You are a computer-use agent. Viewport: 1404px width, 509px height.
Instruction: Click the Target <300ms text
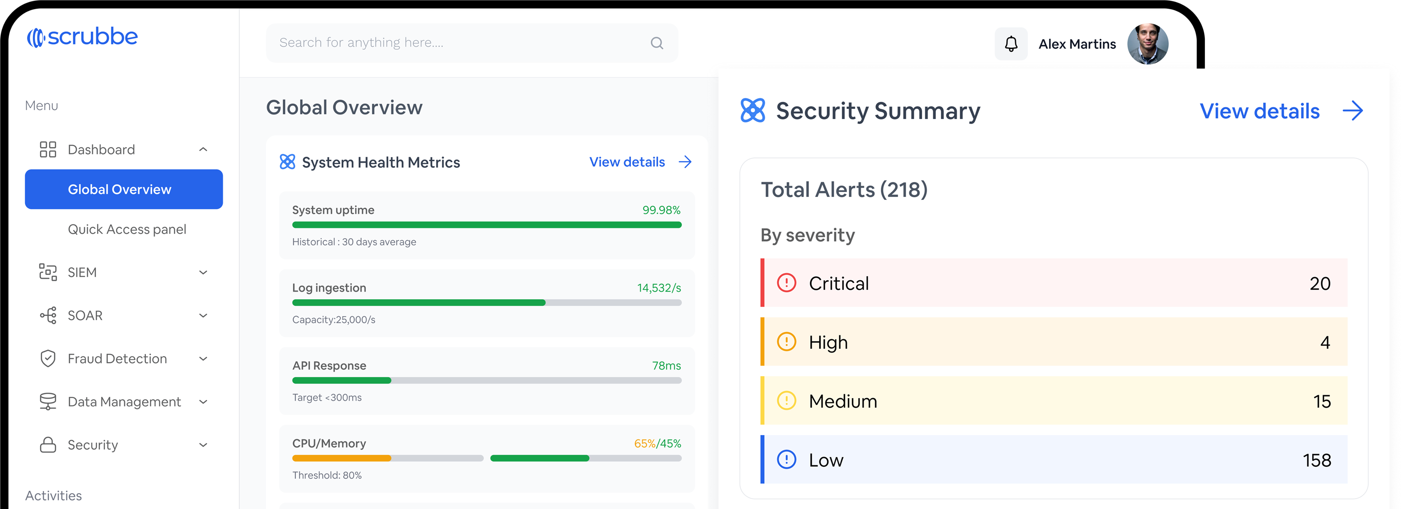pyautogui.click(x=327, y=397)
